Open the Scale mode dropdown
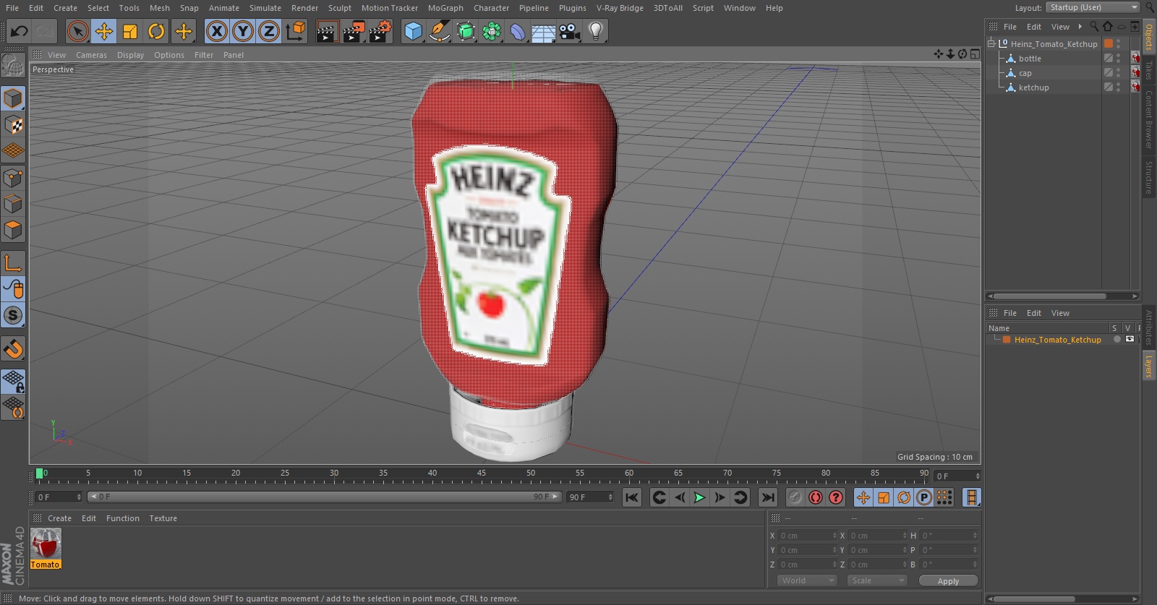1157x605 pixels. coord(877,580)
